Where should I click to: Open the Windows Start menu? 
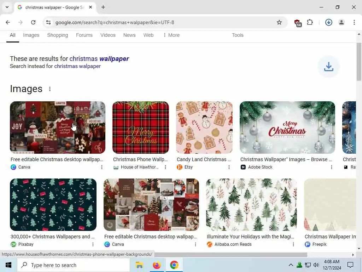(x=8, y=265)
